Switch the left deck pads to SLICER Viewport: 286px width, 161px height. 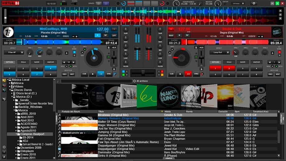(37, 62)
